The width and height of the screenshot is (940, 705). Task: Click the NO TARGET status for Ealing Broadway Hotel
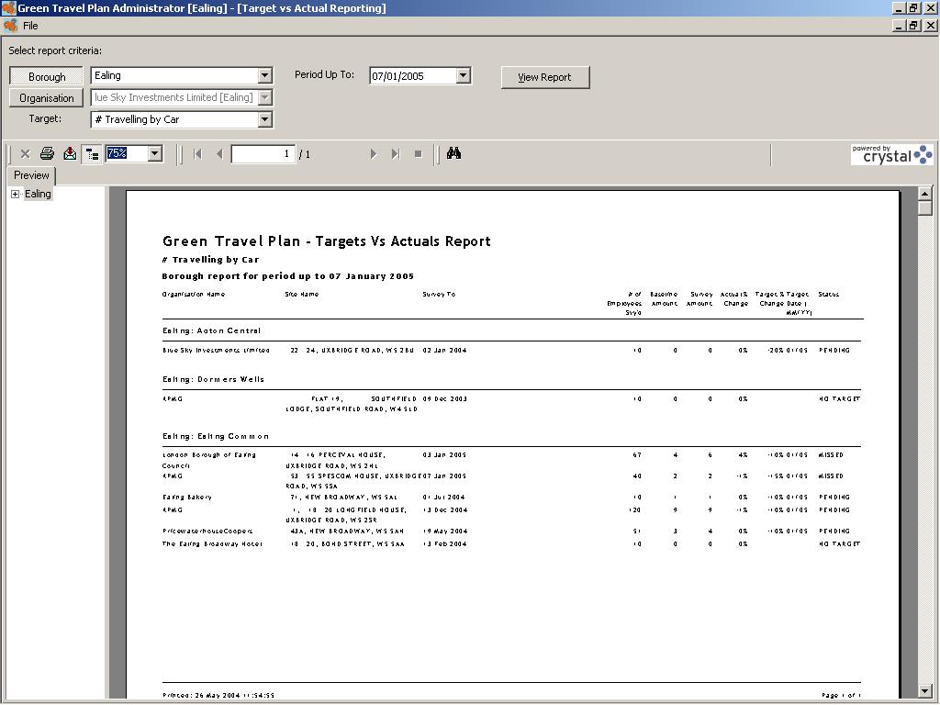tap(839, 544)
